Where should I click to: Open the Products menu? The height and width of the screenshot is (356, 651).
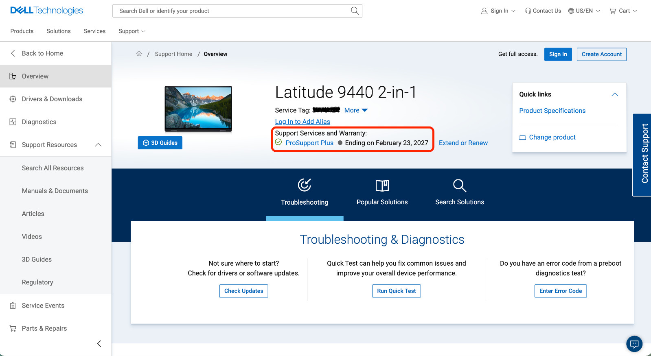click(x=22, y=31)
